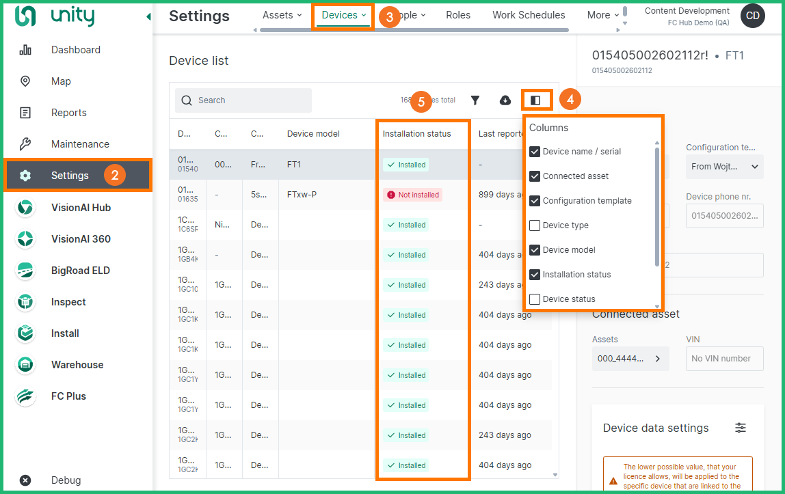Switch to the Work Schedules tab

[x=529, y=15]
